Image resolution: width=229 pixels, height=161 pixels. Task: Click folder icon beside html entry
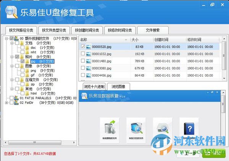coord(27,94)
